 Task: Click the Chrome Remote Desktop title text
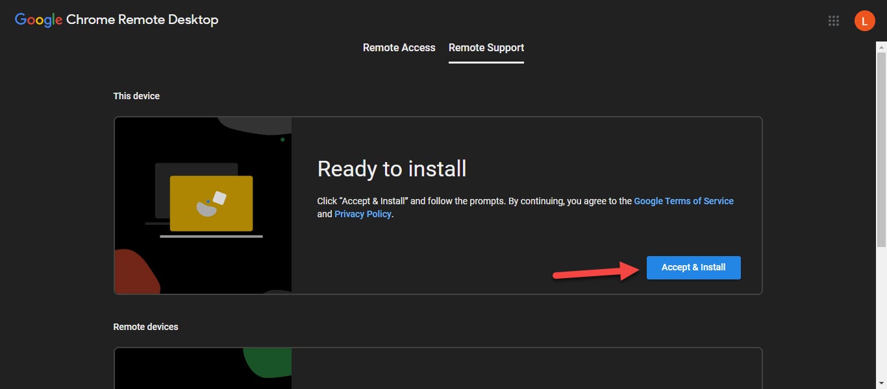tap(142, 20)
